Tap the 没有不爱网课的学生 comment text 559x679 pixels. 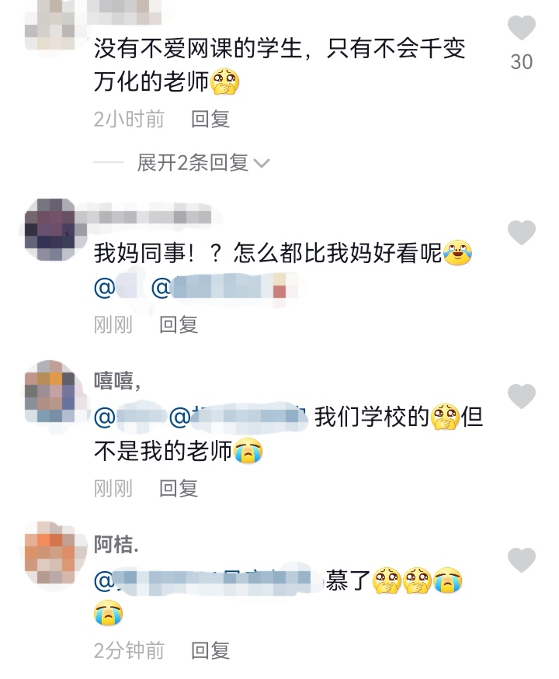[x=279, y=65]
